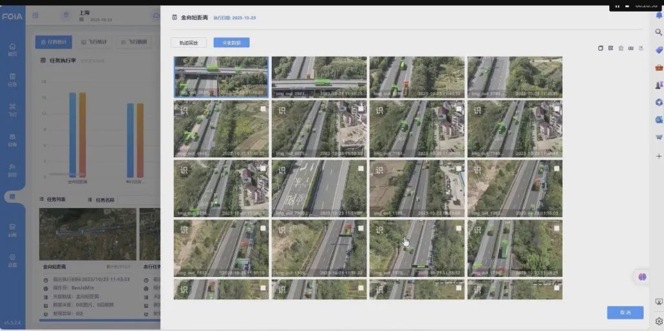Click the plus icon in the right edge bar
Viewport: 664px width, 331px height.
pos(658,156)
